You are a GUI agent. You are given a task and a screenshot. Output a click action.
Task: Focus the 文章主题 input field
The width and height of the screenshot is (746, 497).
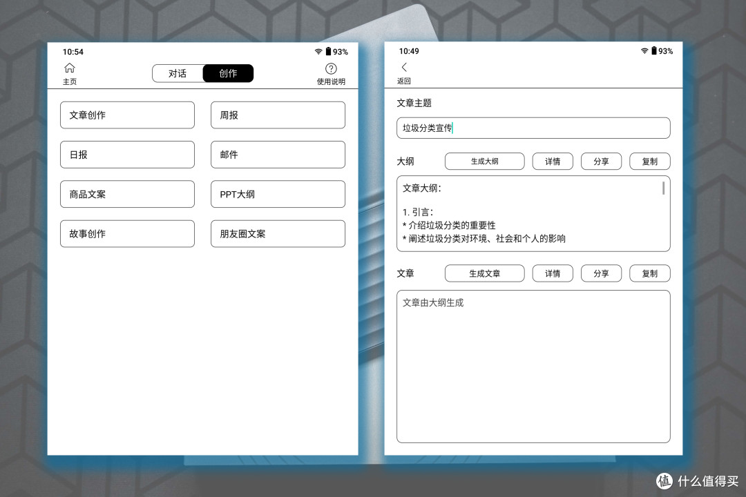pyautogui.click(x=533, y=128)
